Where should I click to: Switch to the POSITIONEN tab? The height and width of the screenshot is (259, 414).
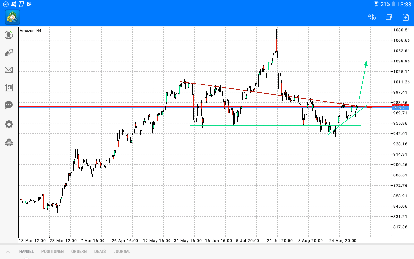point(52,251)
